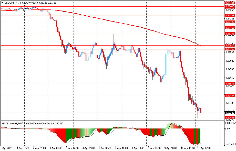
Task: Select the 0.86738 resistance level label
Action: (230, 34)
